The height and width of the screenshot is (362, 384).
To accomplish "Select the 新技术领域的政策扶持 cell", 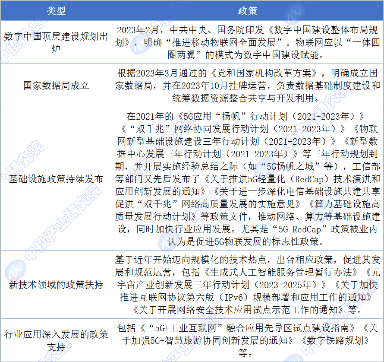I will (x=56, y=285).
